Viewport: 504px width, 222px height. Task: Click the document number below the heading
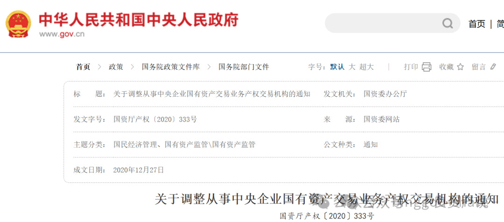(327, 216)
